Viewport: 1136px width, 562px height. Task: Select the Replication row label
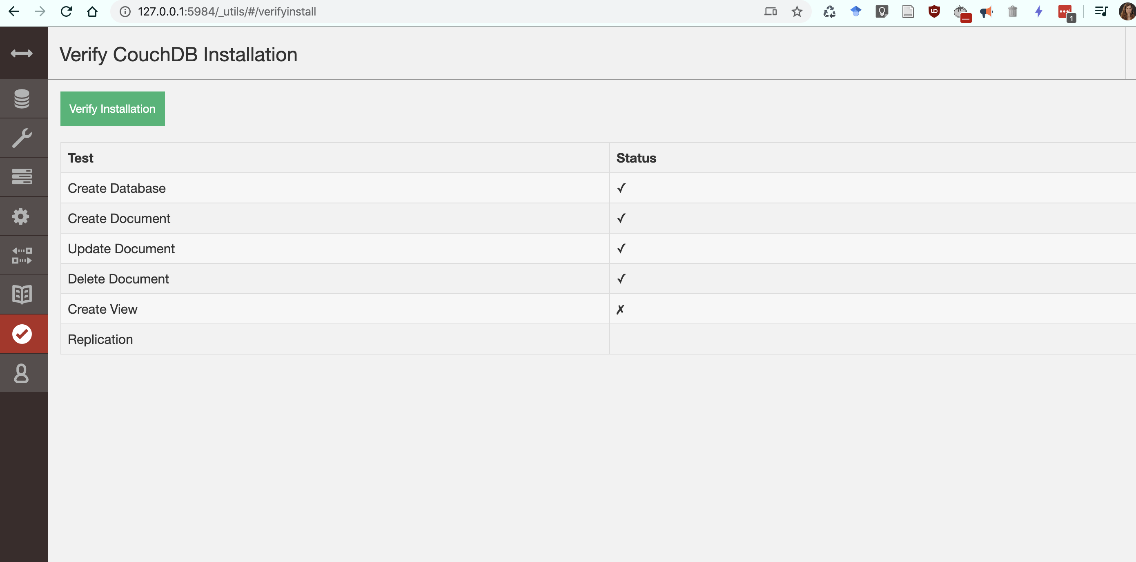click(100, 339)
